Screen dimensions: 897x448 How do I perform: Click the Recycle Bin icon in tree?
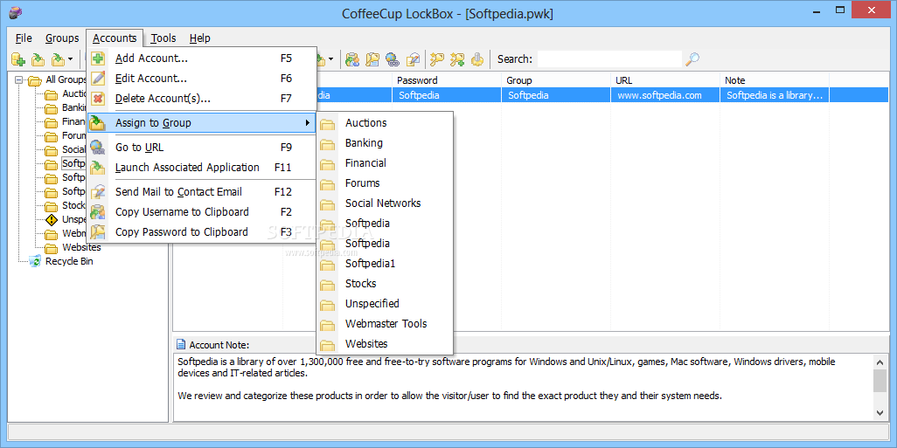pos(36,261)
